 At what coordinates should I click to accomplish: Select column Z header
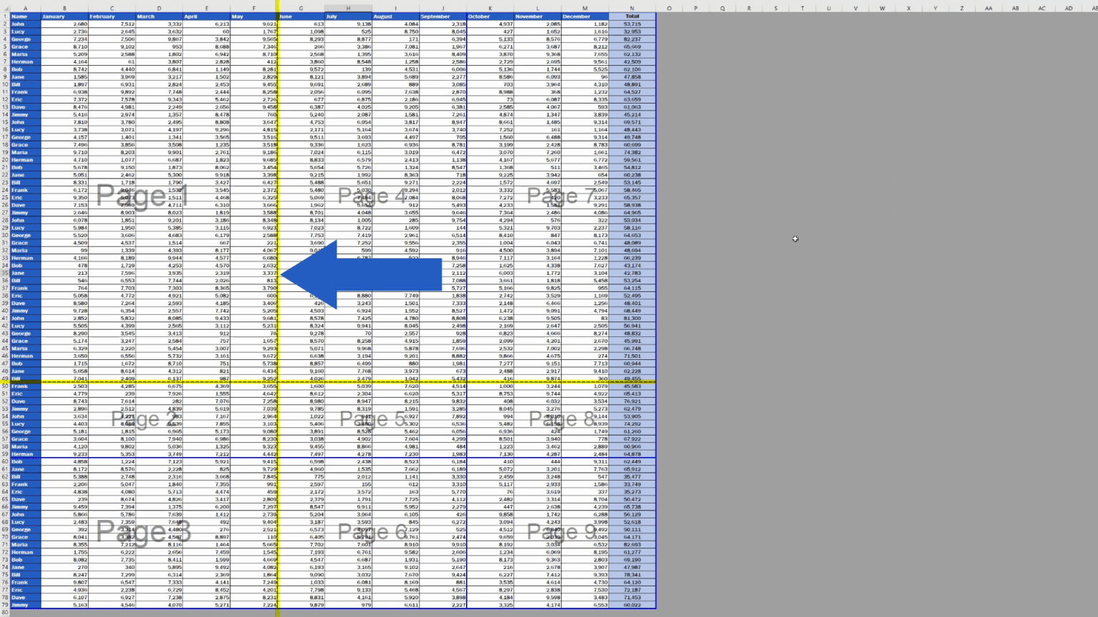(x=961, y=9)
